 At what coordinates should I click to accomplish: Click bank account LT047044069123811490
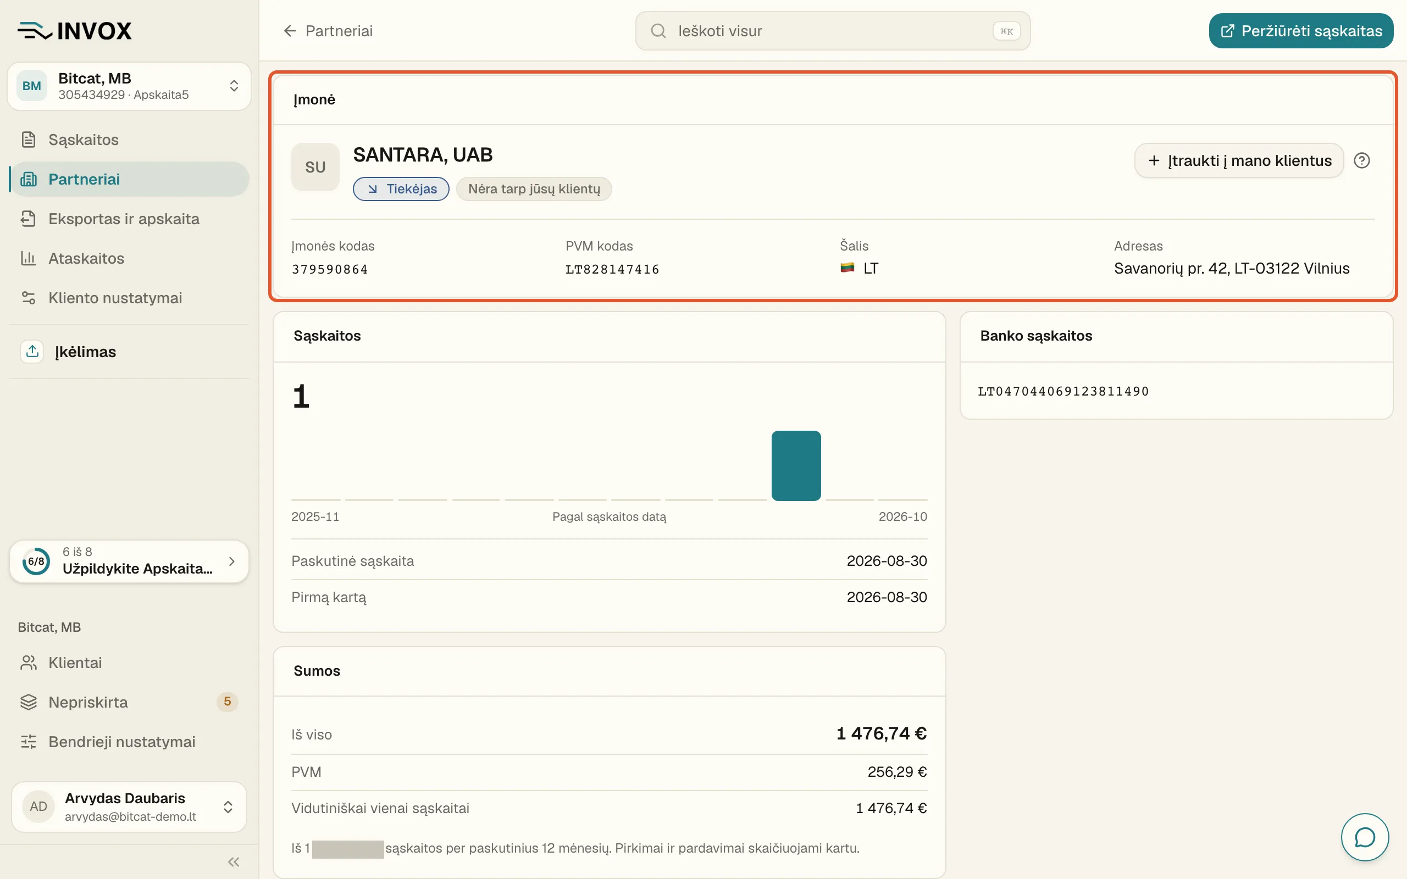click(x=1063, y=391)
